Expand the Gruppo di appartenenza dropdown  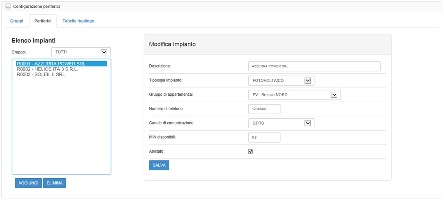(294, 95)
